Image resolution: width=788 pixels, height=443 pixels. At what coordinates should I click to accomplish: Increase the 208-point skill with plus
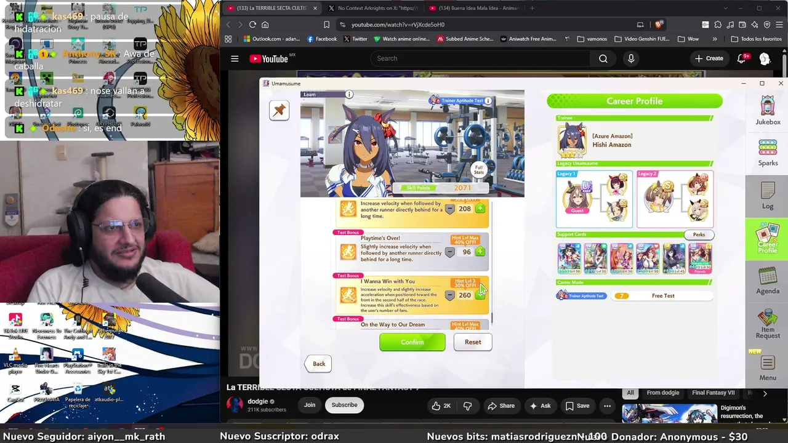click(480, 209)
